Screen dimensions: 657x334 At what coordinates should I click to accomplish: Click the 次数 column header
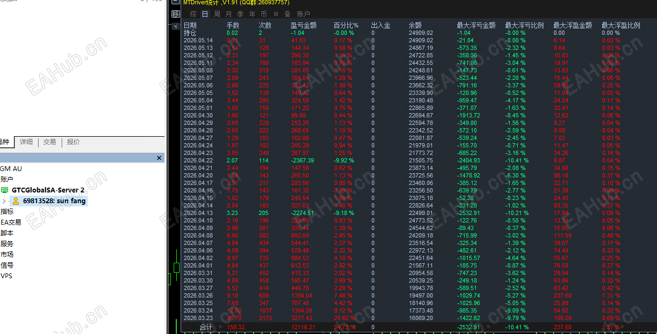(265, 25)
